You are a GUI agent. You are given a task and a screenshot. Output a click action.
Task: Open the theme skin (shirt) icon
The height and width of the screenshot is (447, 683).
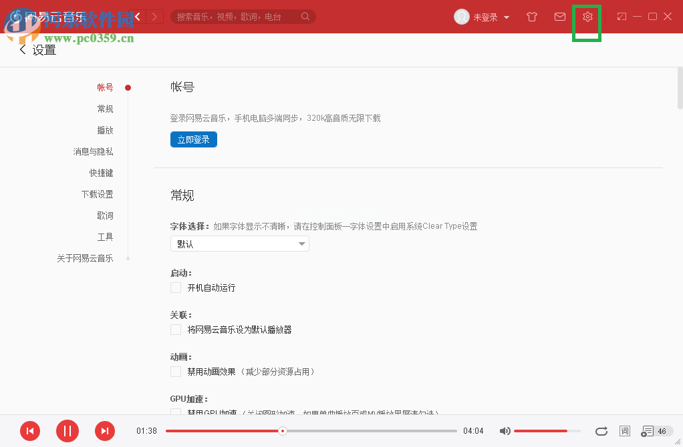pyautogui.click(x=531, y=17)
